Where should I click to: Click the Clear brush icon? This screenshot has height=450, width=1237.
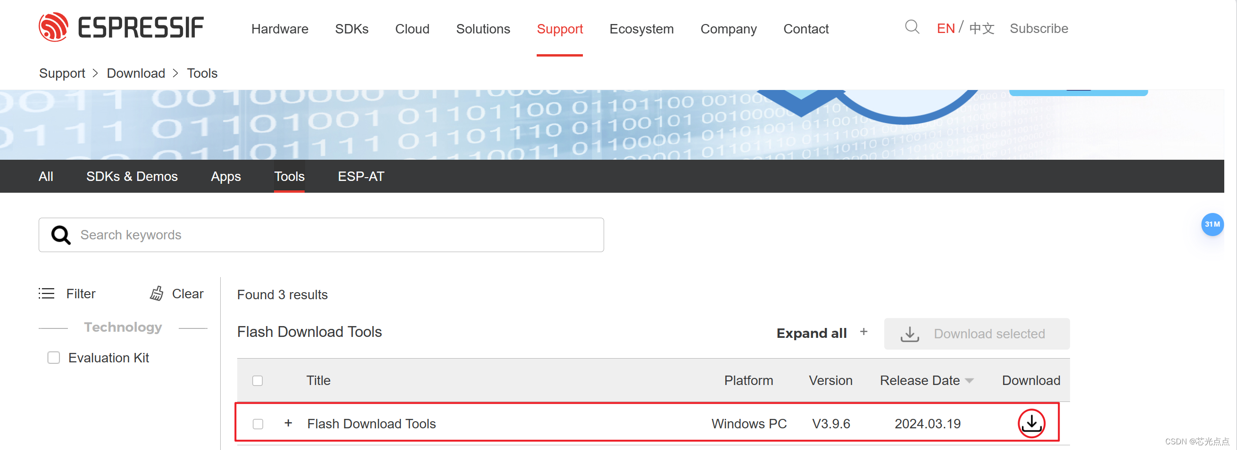[157, 294]
